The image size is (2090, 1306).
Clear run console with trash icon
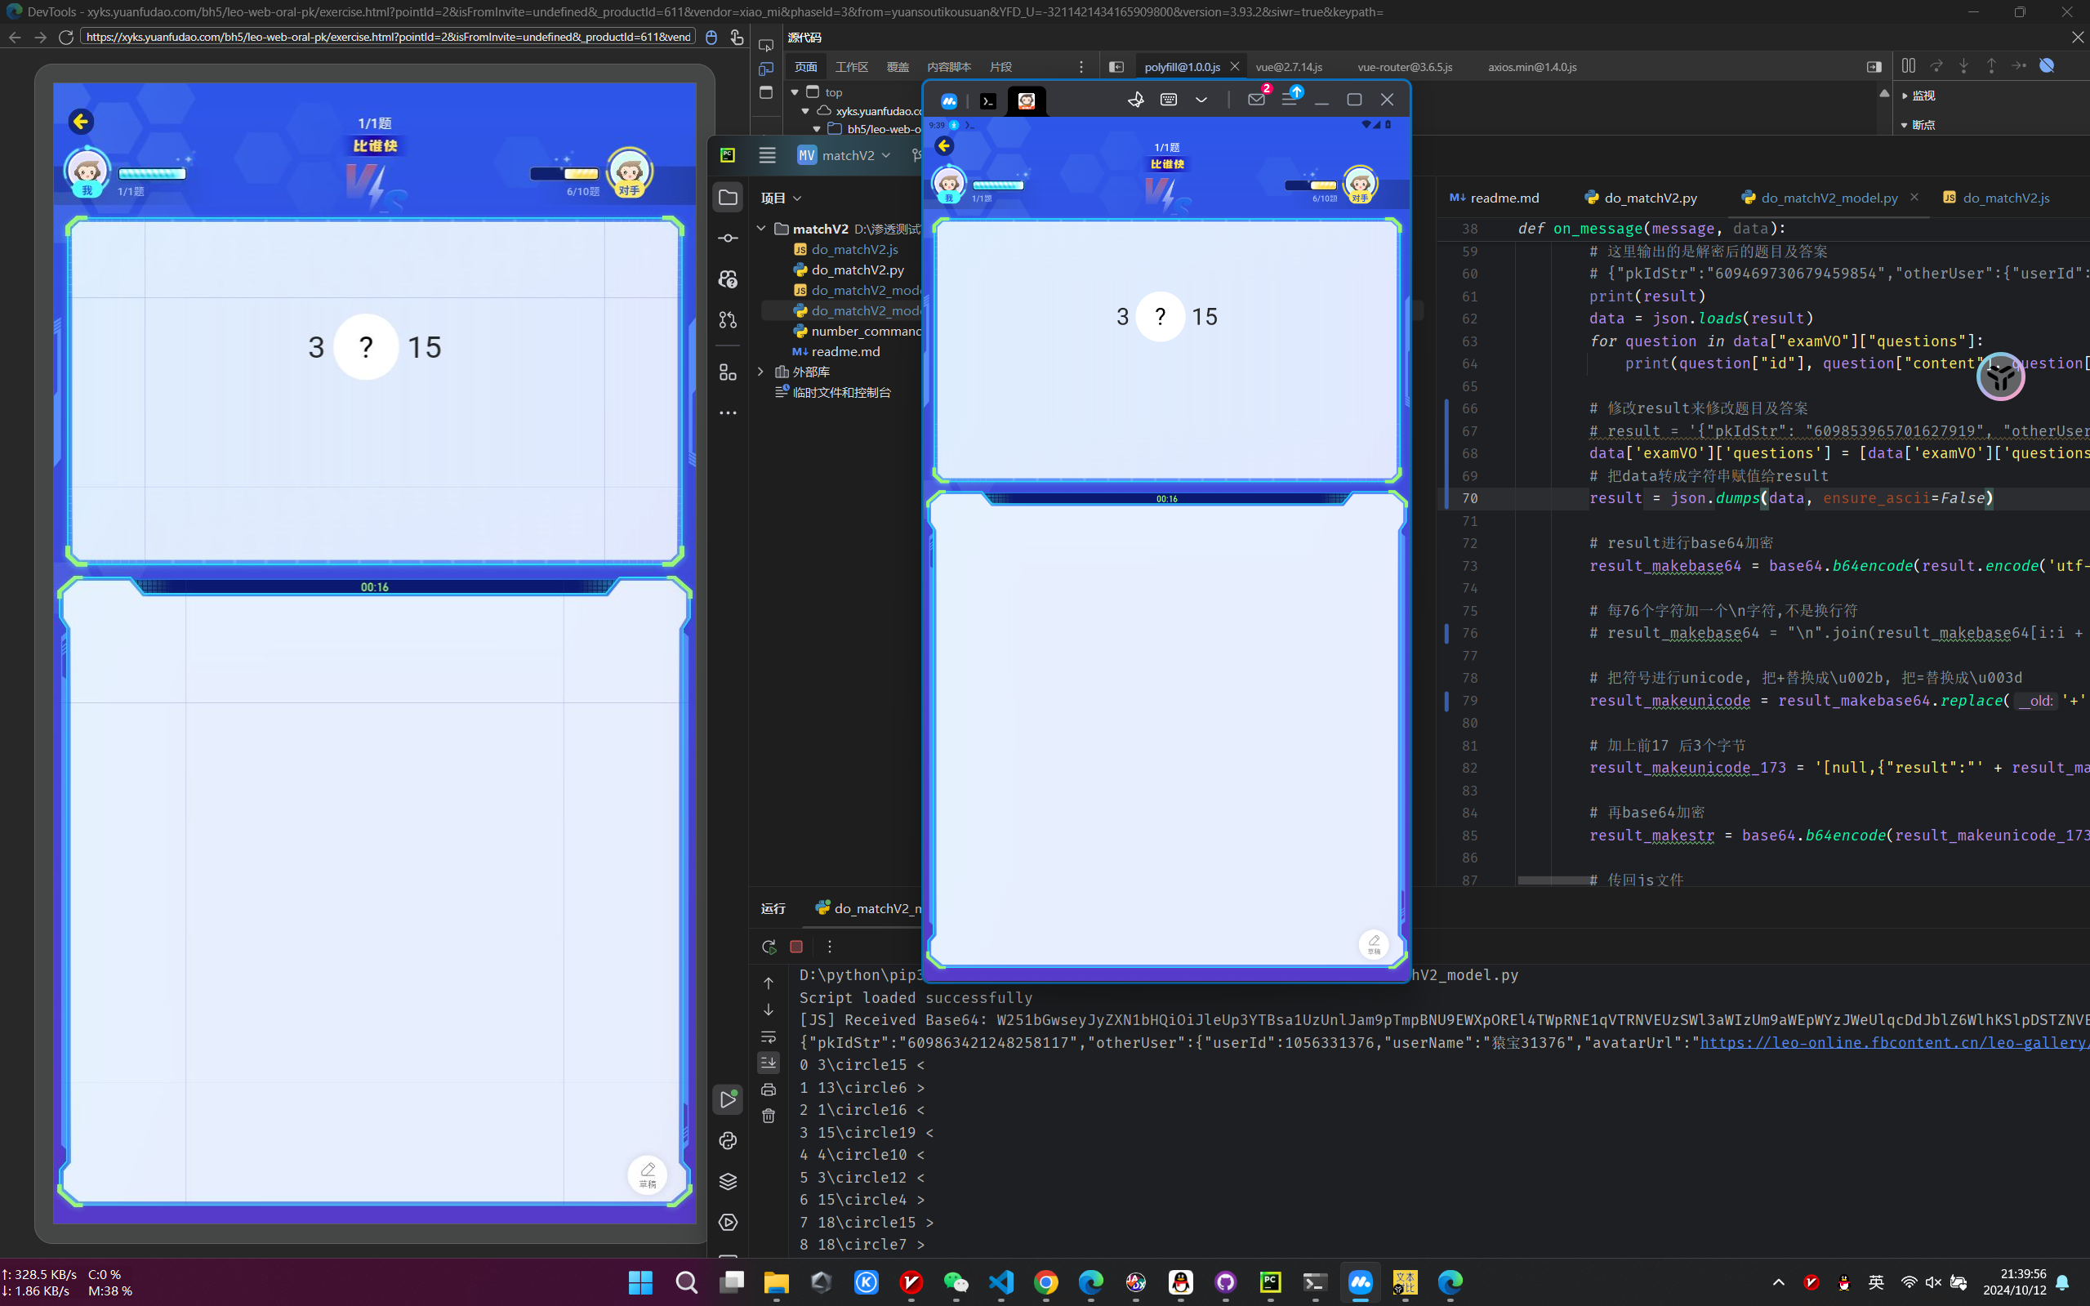tap(769, 1116)
